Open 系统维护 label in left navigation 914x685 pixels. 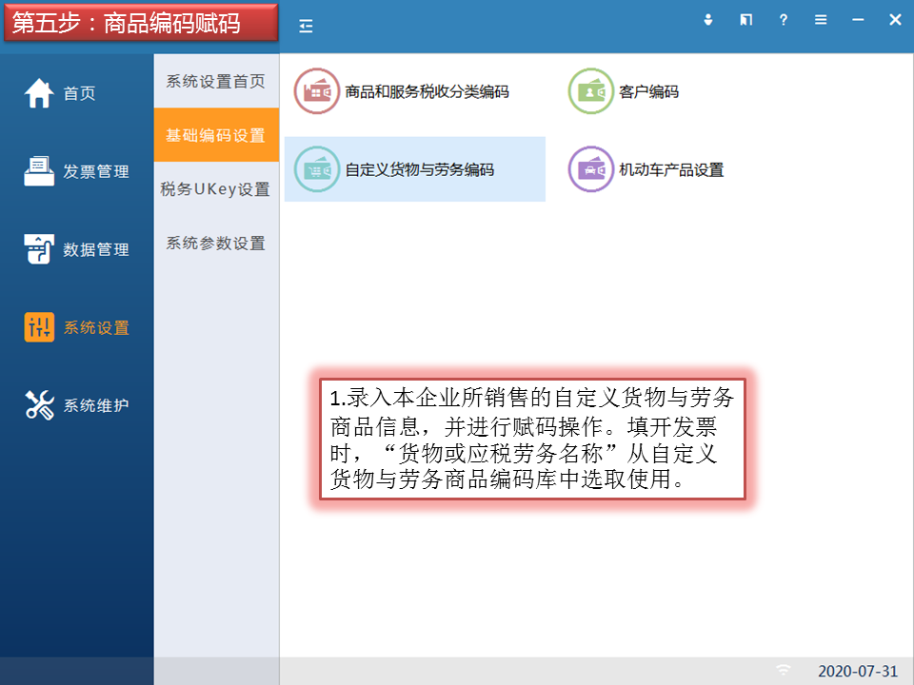pyautogui.click(x=96, y=405)
